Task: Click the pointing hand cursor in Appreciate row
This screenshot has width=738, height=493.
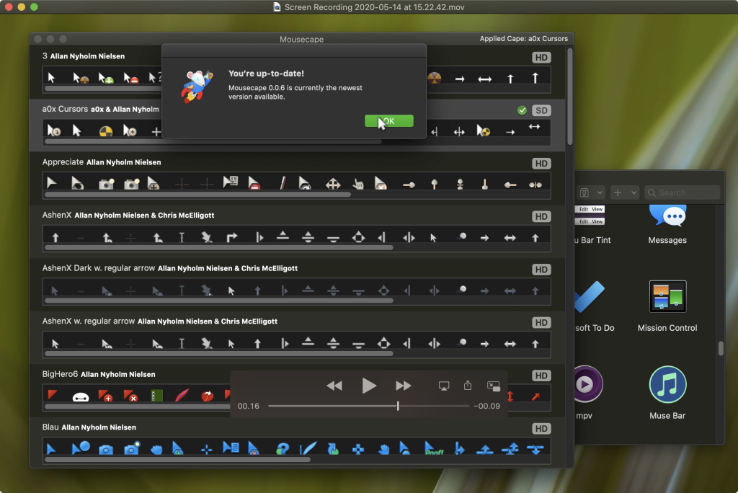Action: click(x=359, y=184)
